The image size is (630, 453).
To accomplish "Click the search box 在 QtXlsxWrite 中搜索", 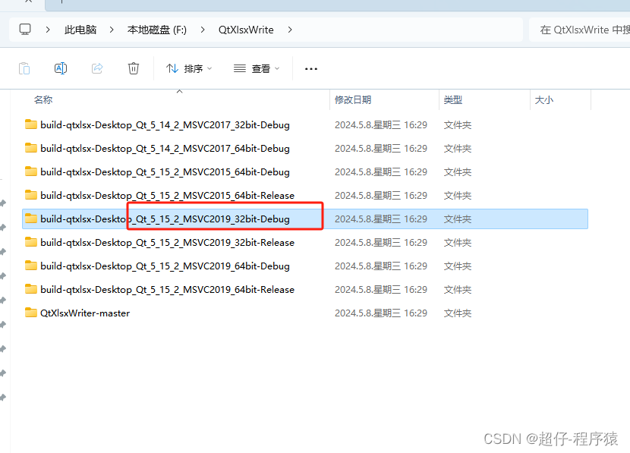I will [x=584, y=29].
